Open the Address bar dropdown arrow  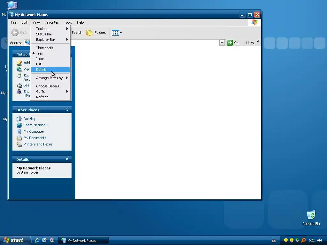[x=222, y=43]
